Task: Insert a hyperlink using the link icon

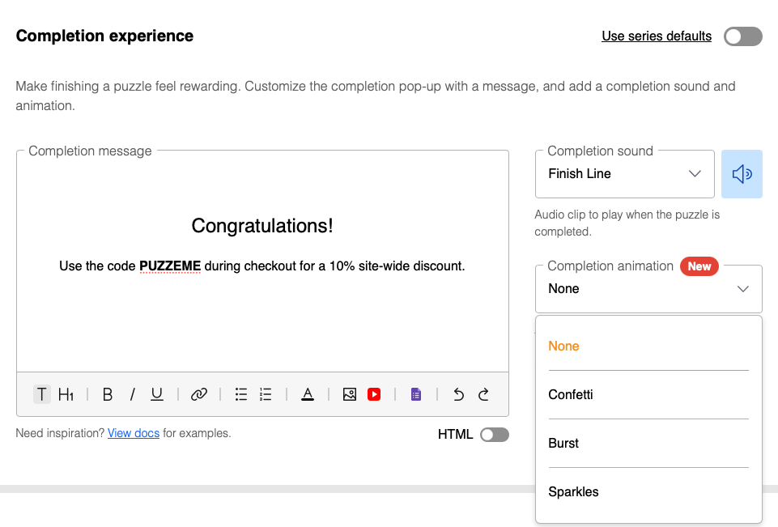Action: 199,394
